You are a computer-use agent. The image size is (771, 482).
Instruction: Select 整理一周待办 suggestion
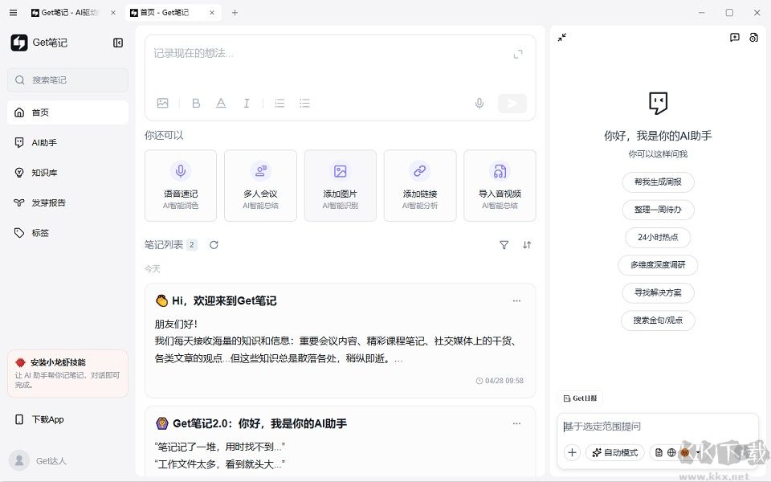658,210
